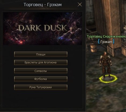
Task: Click the Грэхам name tag in brackets
Action: click(x=106, y=42)
